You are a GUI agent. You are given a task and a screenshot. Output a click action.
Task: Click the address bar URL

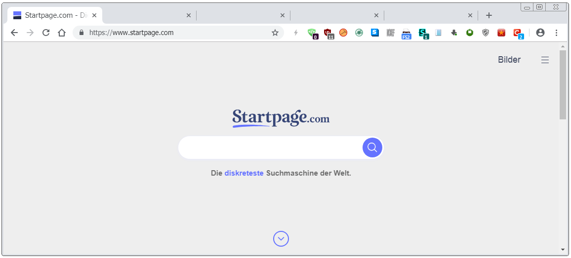(131, 33)
